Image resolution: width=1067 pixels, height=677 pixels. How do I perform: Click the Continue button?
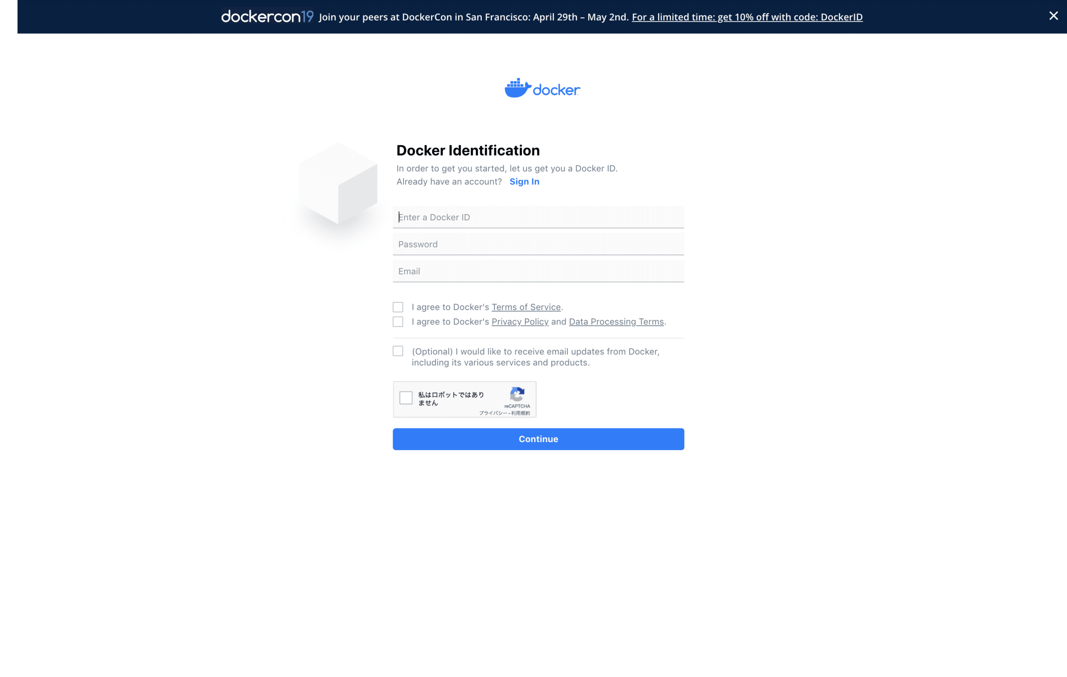[x=538, y=439]
